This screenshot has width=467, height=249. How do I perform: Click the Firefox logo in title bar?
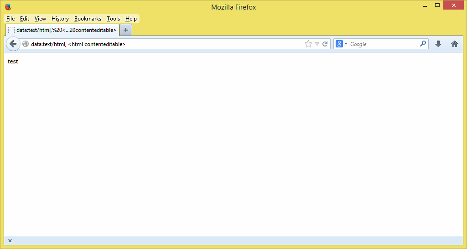[8, 6]
